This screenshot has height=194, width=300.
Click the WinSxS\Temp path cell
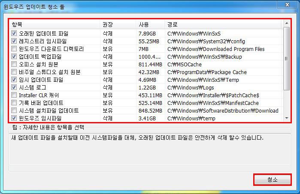click(x=203, y=80)
